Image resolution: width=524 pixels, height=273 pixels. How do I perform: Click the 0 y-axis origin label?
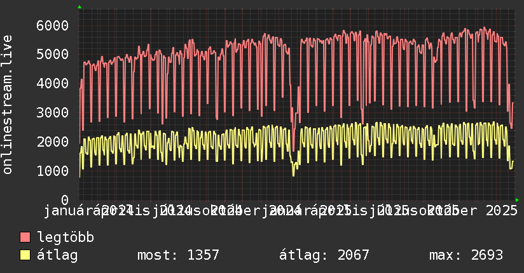65,201
